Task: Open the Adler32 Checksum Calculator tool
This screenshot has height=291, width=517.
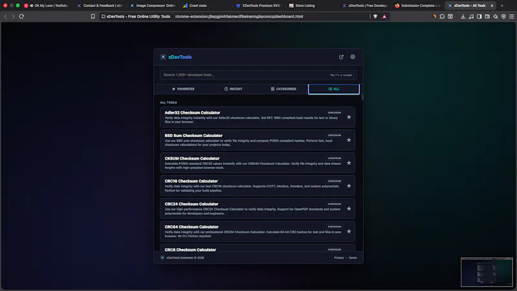Action: pyautogui.click(x=257, y=117)
